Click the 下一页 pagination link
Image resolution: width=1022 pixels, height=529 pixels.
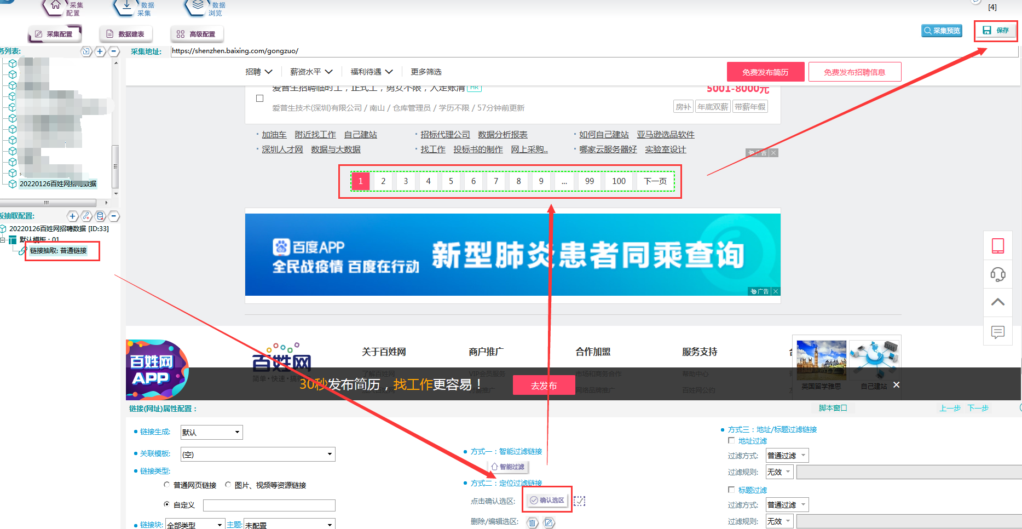click(x=654, y=181)
